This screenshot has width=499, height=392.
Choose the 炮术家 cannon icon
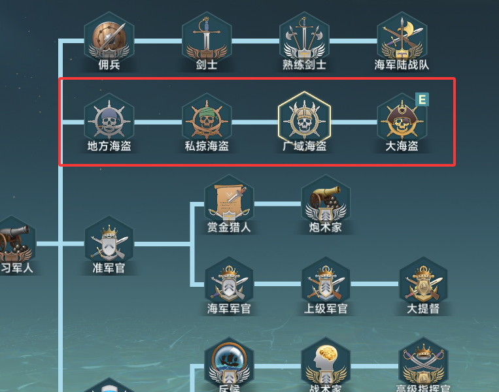click(326, 203)
